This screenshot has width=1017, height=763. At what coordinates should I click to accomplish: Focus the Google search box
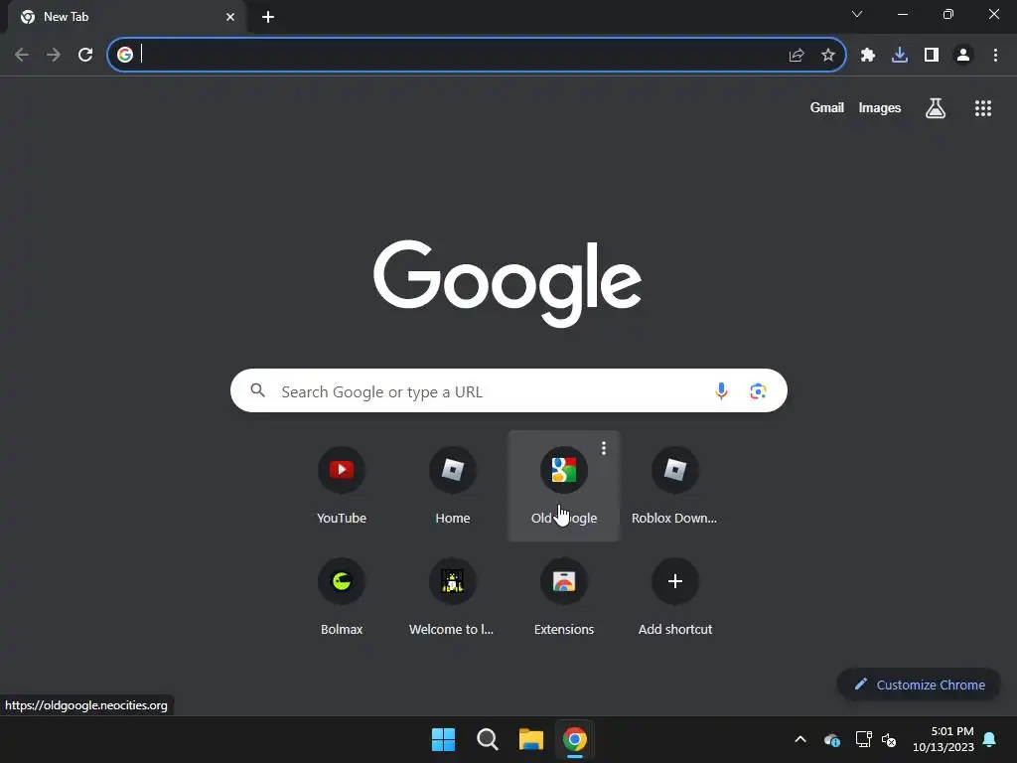click(508, 390)
